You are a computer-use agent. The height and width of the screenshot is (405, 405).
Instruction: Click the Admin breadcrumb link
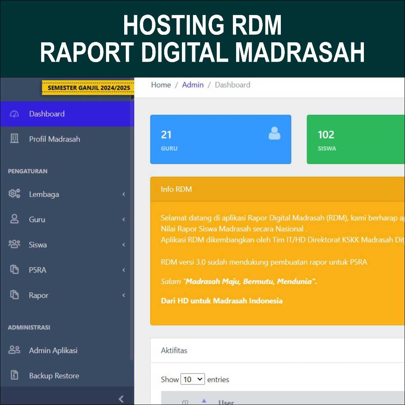tap(193, 85)
